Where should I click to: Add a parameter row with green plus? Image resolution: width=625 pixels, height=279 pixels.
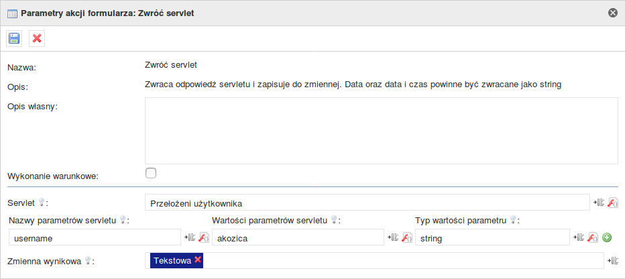(607, 238)
